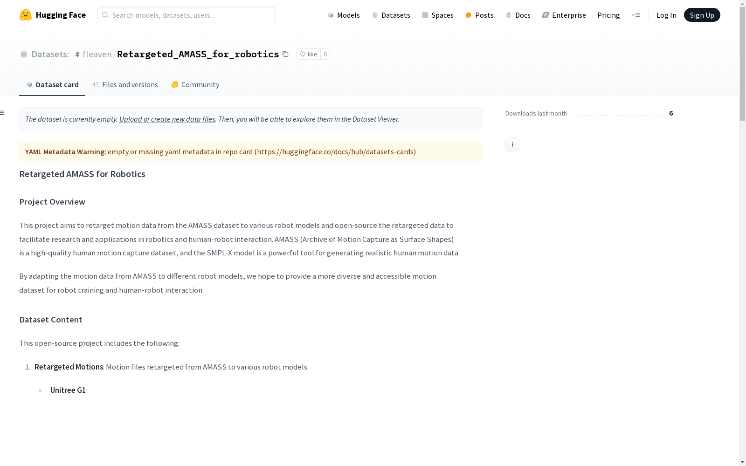Click the scrollbar down arrow
Image resolution: width=746 pixels, height=466 pixels.
[742, 462]
